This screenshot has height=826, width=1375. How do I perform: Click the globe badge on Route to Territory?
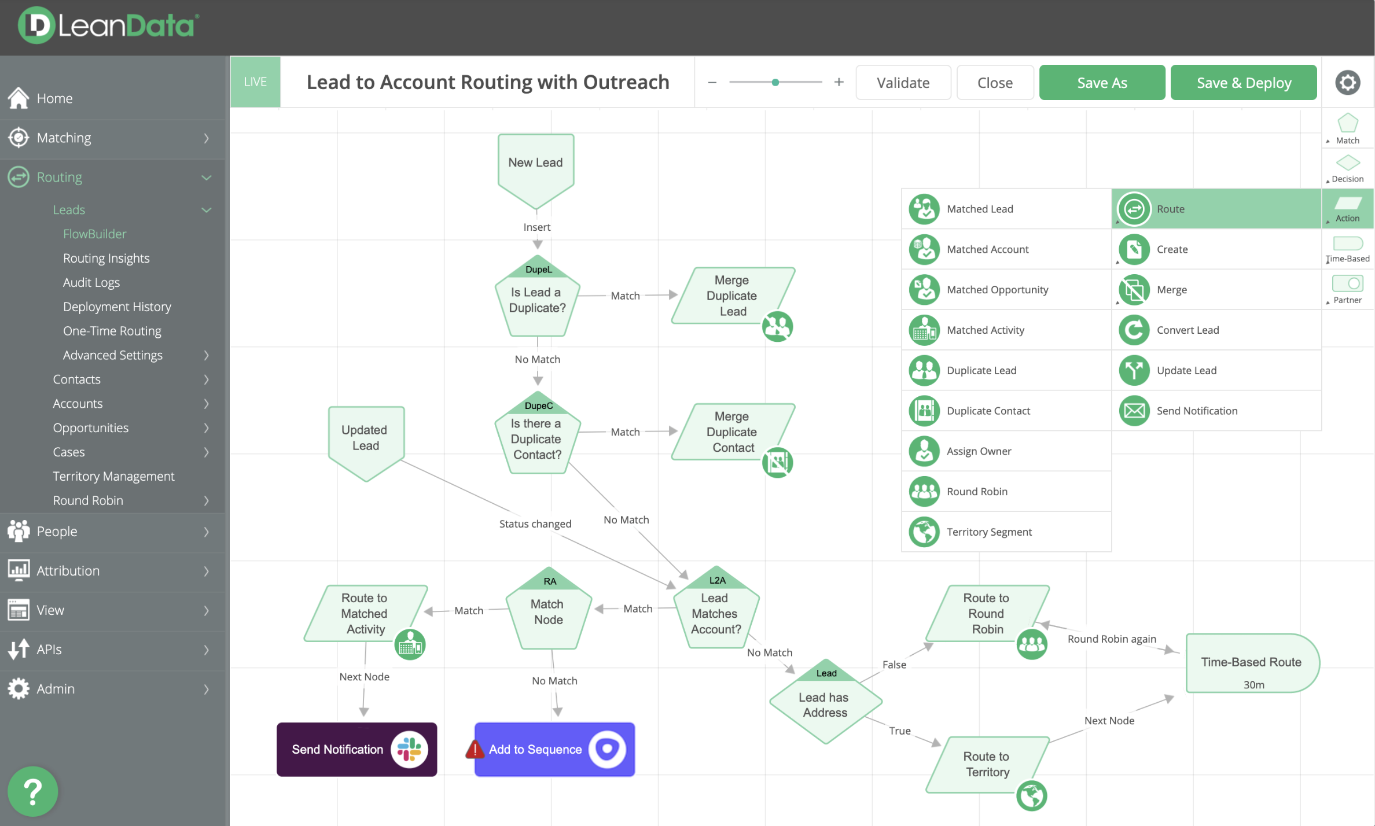click(x=1032, y=796)
